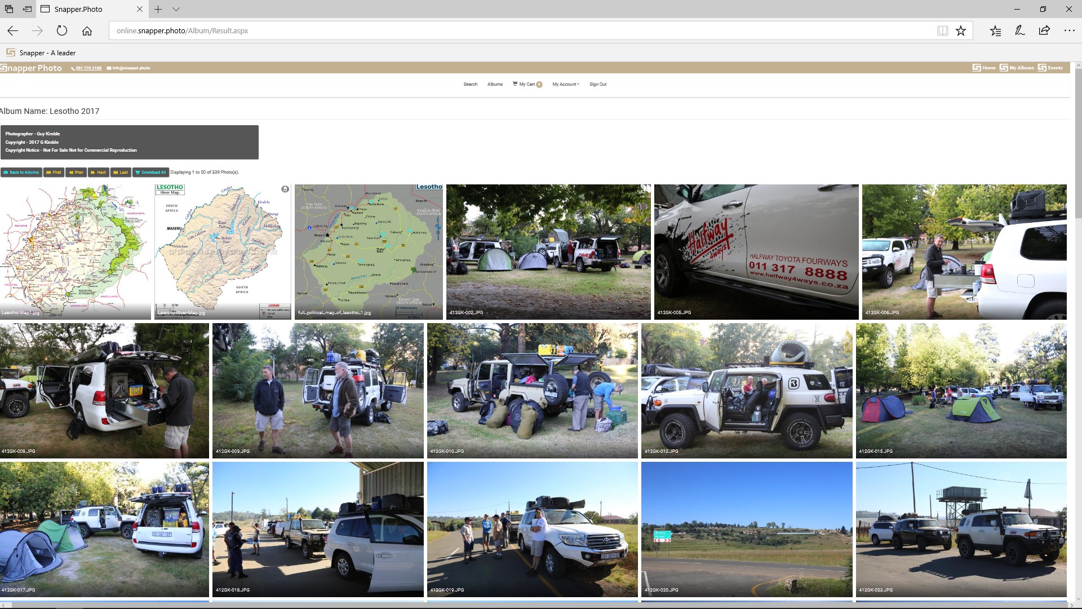Click the Back to Albums button
Screen dimensions: 1082x609
pos(21,173)
